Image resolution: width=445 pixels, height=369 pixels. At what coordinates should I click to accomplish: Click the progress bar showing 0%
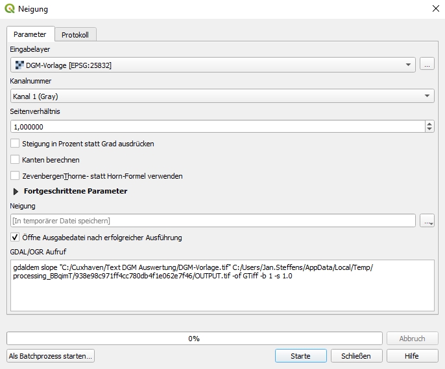click(194, 339)
